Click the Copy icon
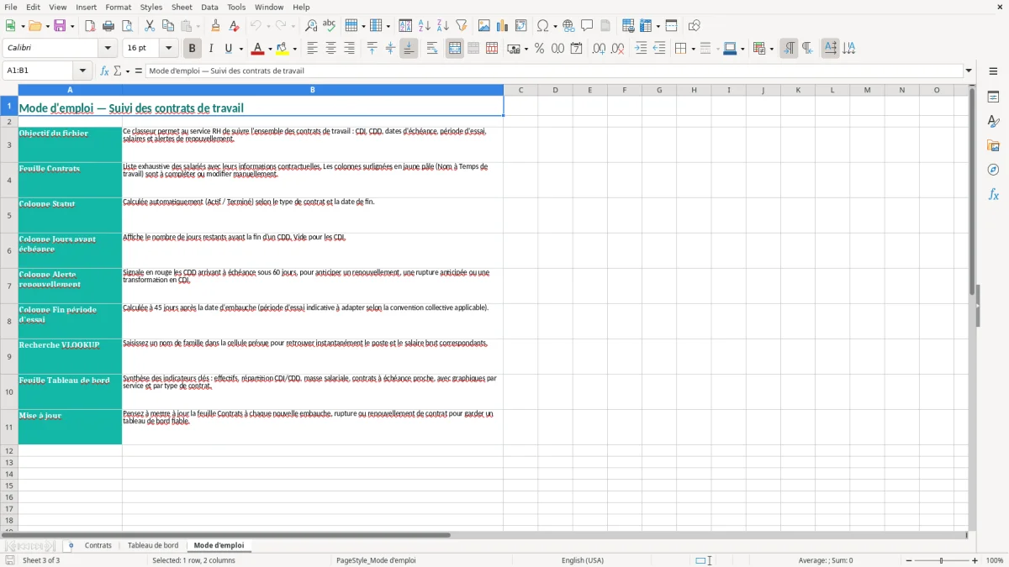 pos(168,26)
